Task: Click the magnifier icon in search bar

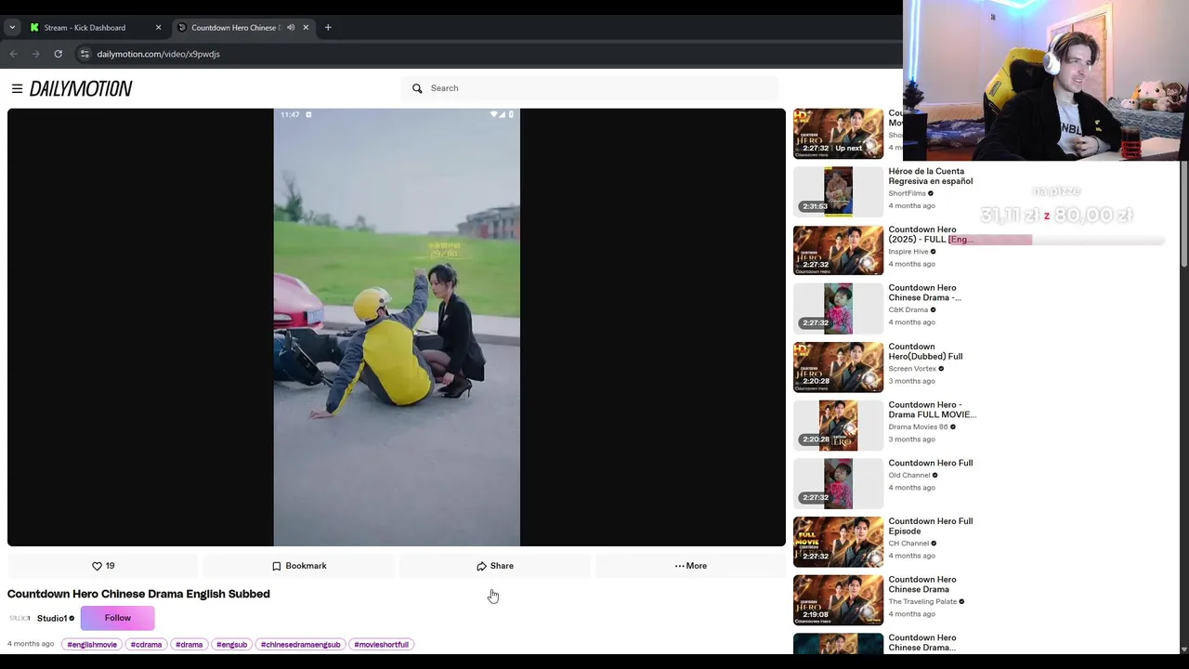Action: point(417,88)
